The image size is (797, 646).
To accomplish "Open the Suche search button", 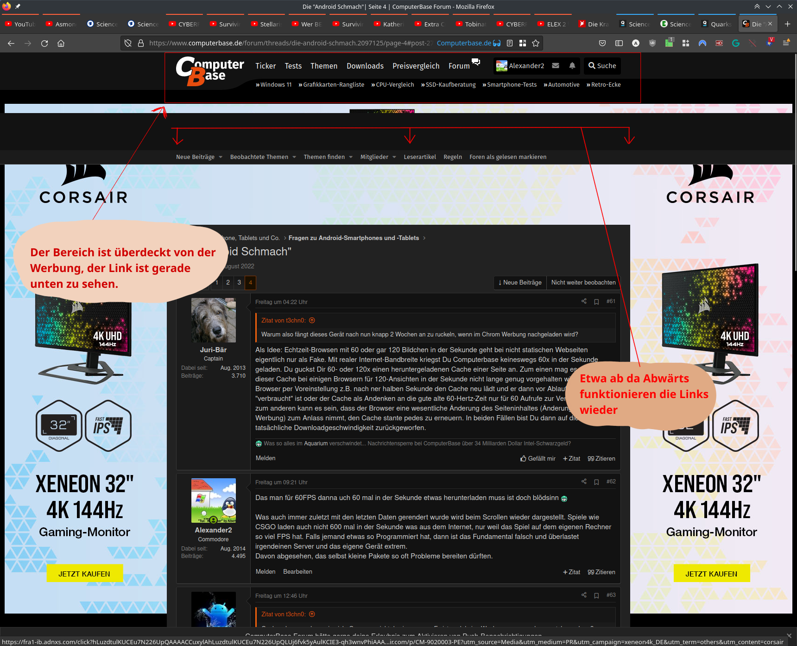I will [602, 66].
